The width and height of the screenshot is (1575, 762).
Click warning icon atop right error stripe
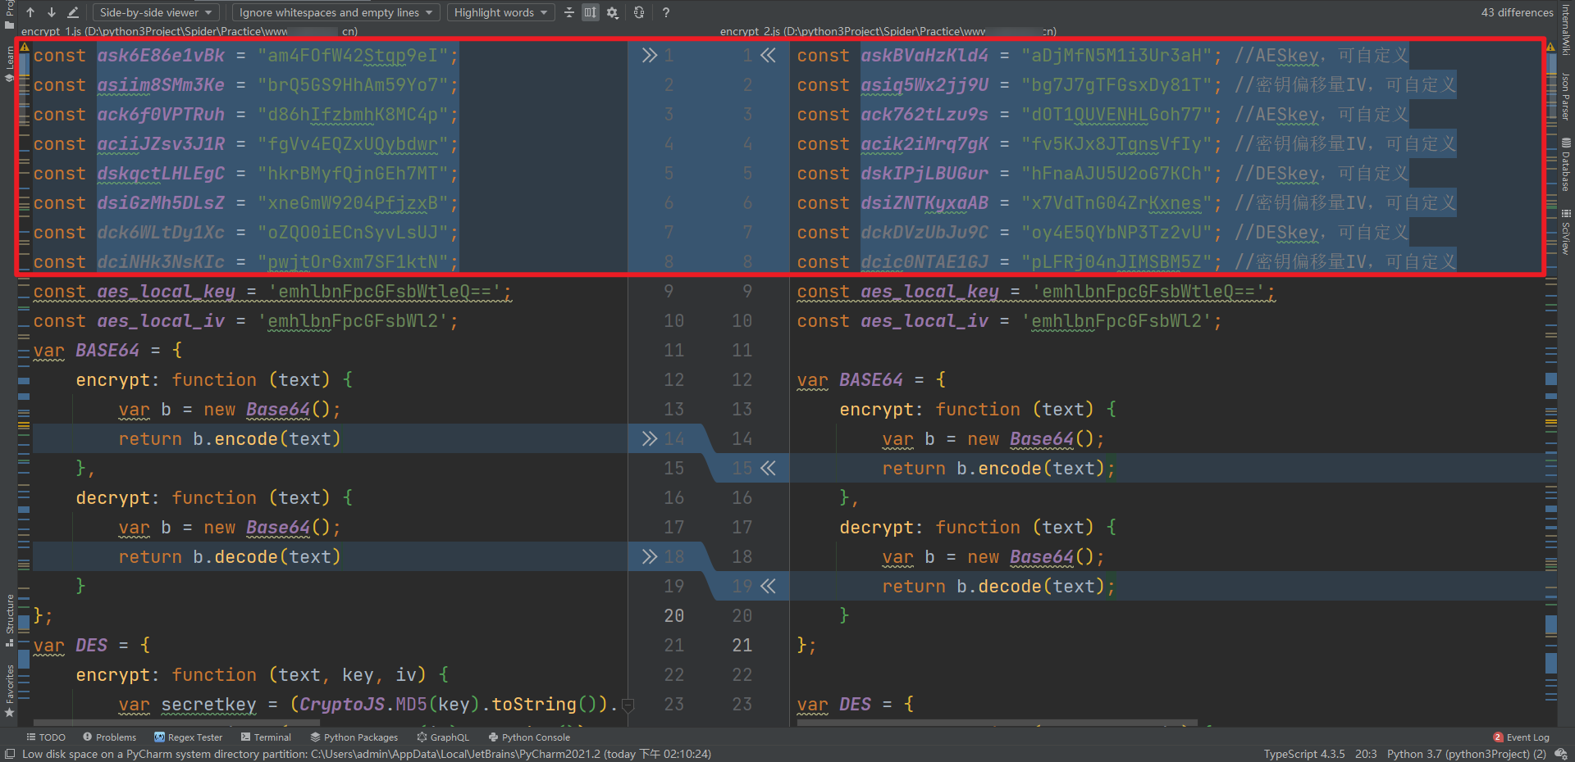tap(1550, 47)
